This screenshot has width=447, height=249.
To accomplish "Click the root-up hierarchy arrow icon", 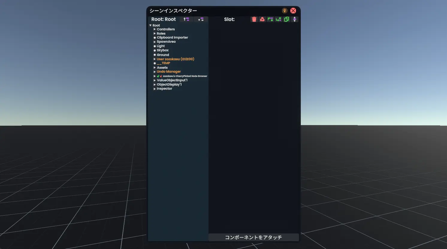I will click(186, 19).
